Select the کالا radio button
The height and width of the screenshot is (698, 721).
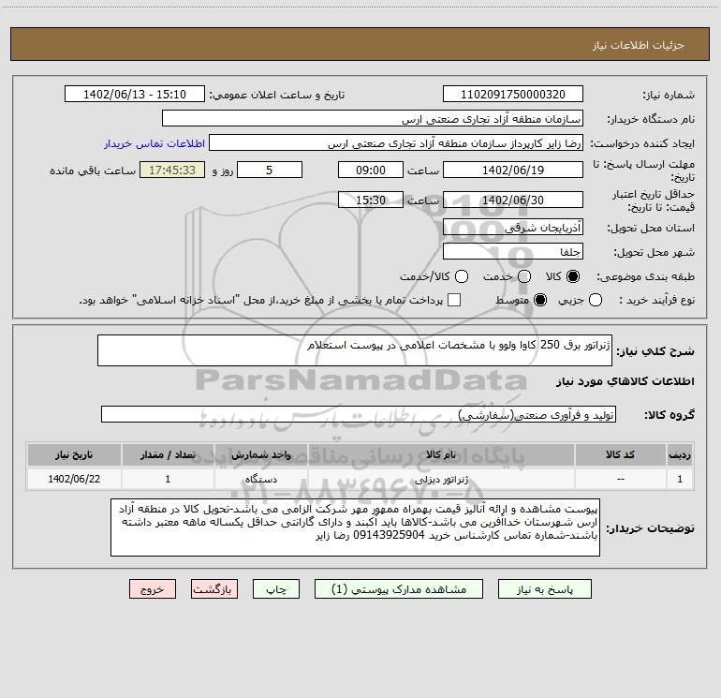(x=573, y=276)
